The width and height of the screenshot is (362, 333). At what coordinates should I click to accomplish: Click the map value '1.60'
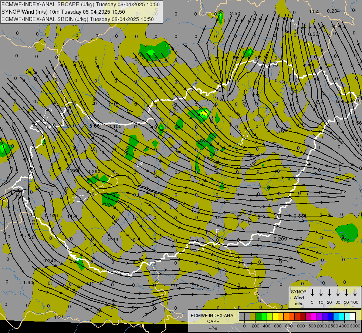click(x=28, y=282)
